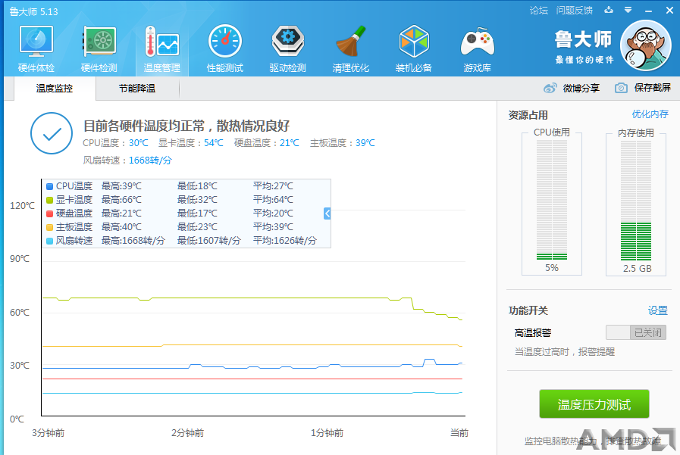This screenshot has height=455, width=680.
Task: Click the 主板温度 orange legend swatch
Action: pos(49,227)
